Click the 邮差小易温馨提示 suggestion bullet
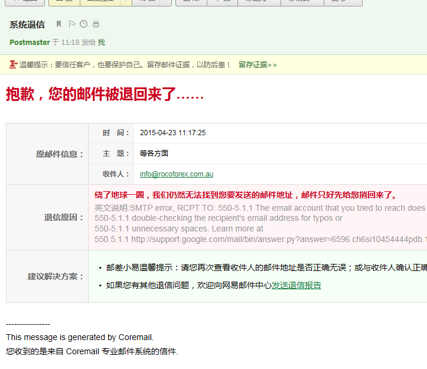This screenshot has width=427, height=369. coord(266,267)
